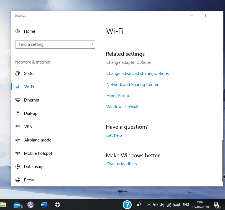
Task: Return to Settings Home
Action: tap(29, 31)
